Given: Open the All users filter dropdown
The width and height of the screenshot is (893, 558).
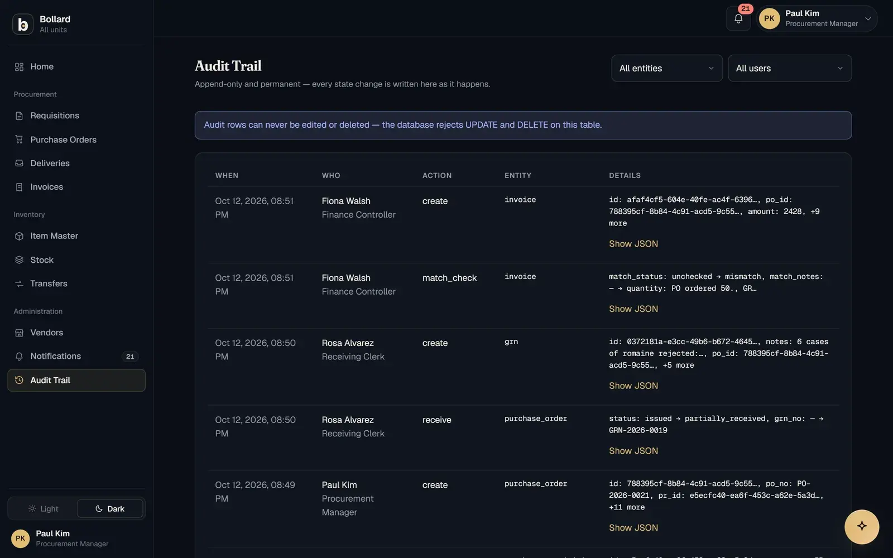Looking at the screenshot, I should [790, 68].
